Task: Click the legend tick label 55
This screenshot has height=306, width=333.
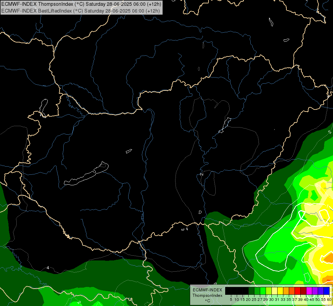Action: [x=323, y=300]
